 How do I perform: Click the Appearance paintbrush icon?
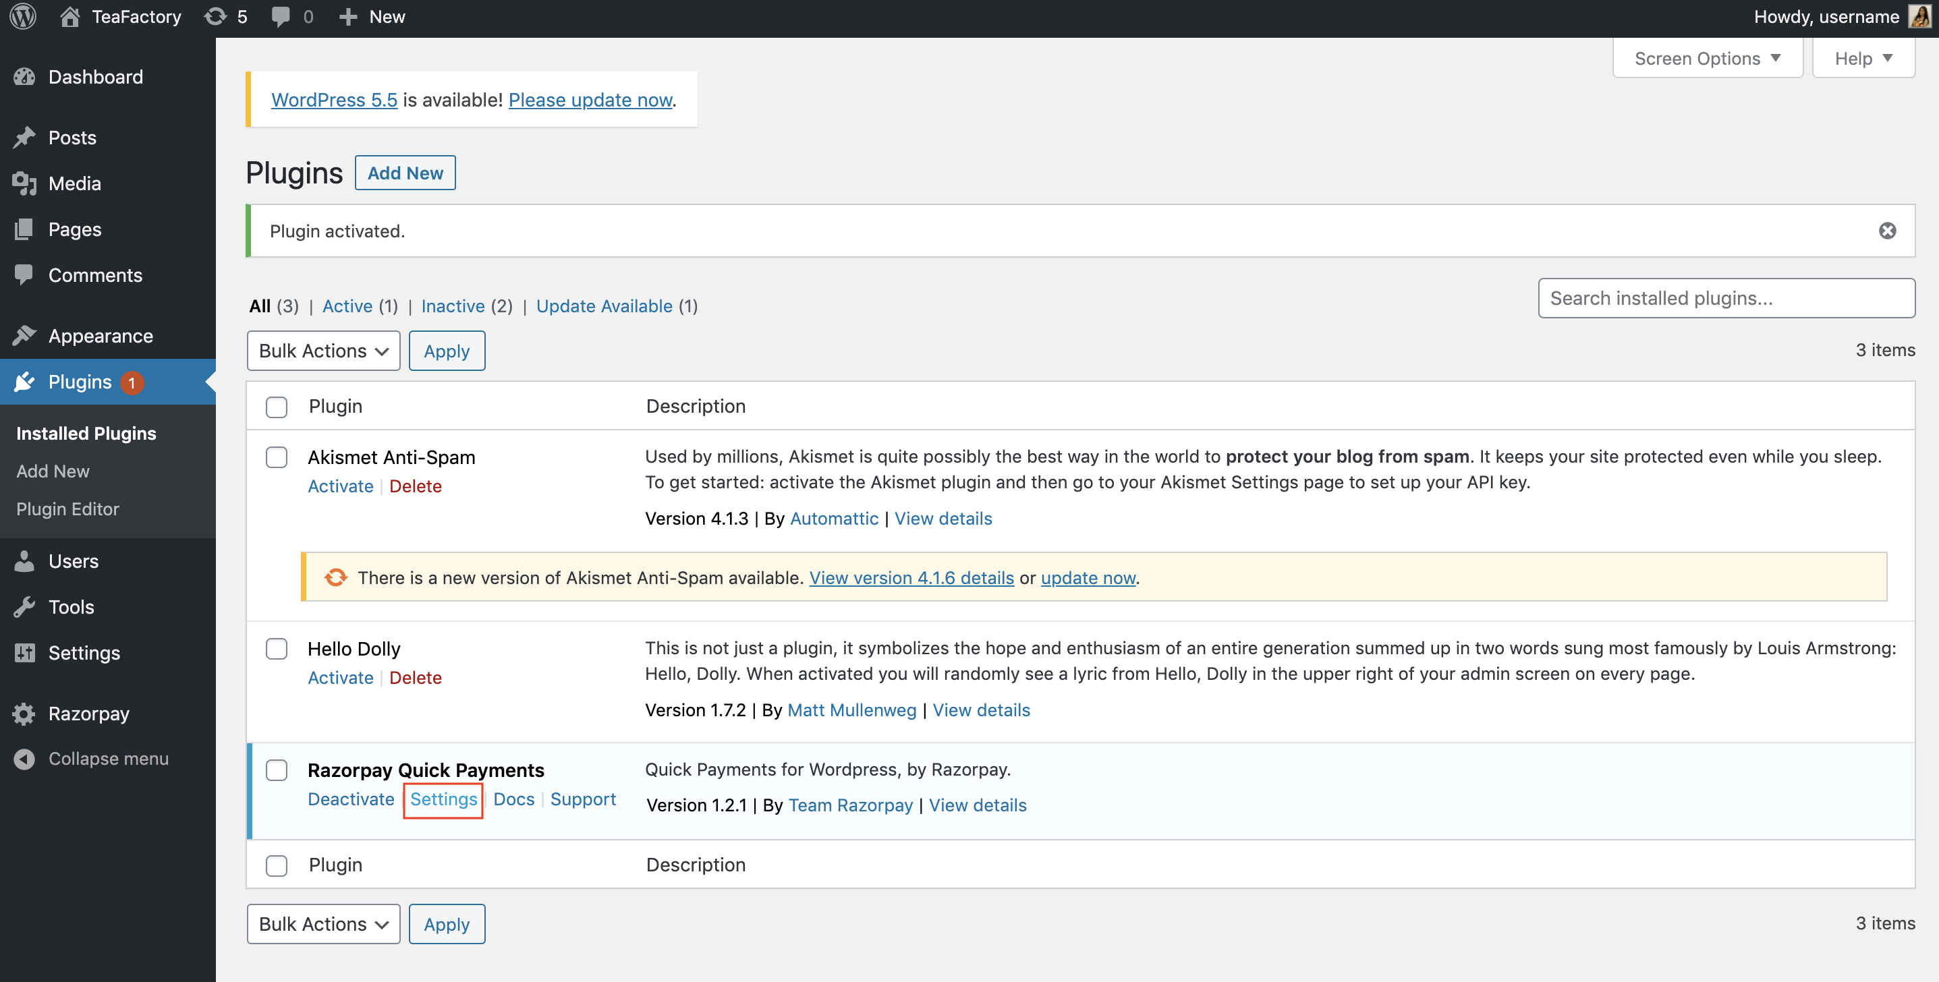24,336
